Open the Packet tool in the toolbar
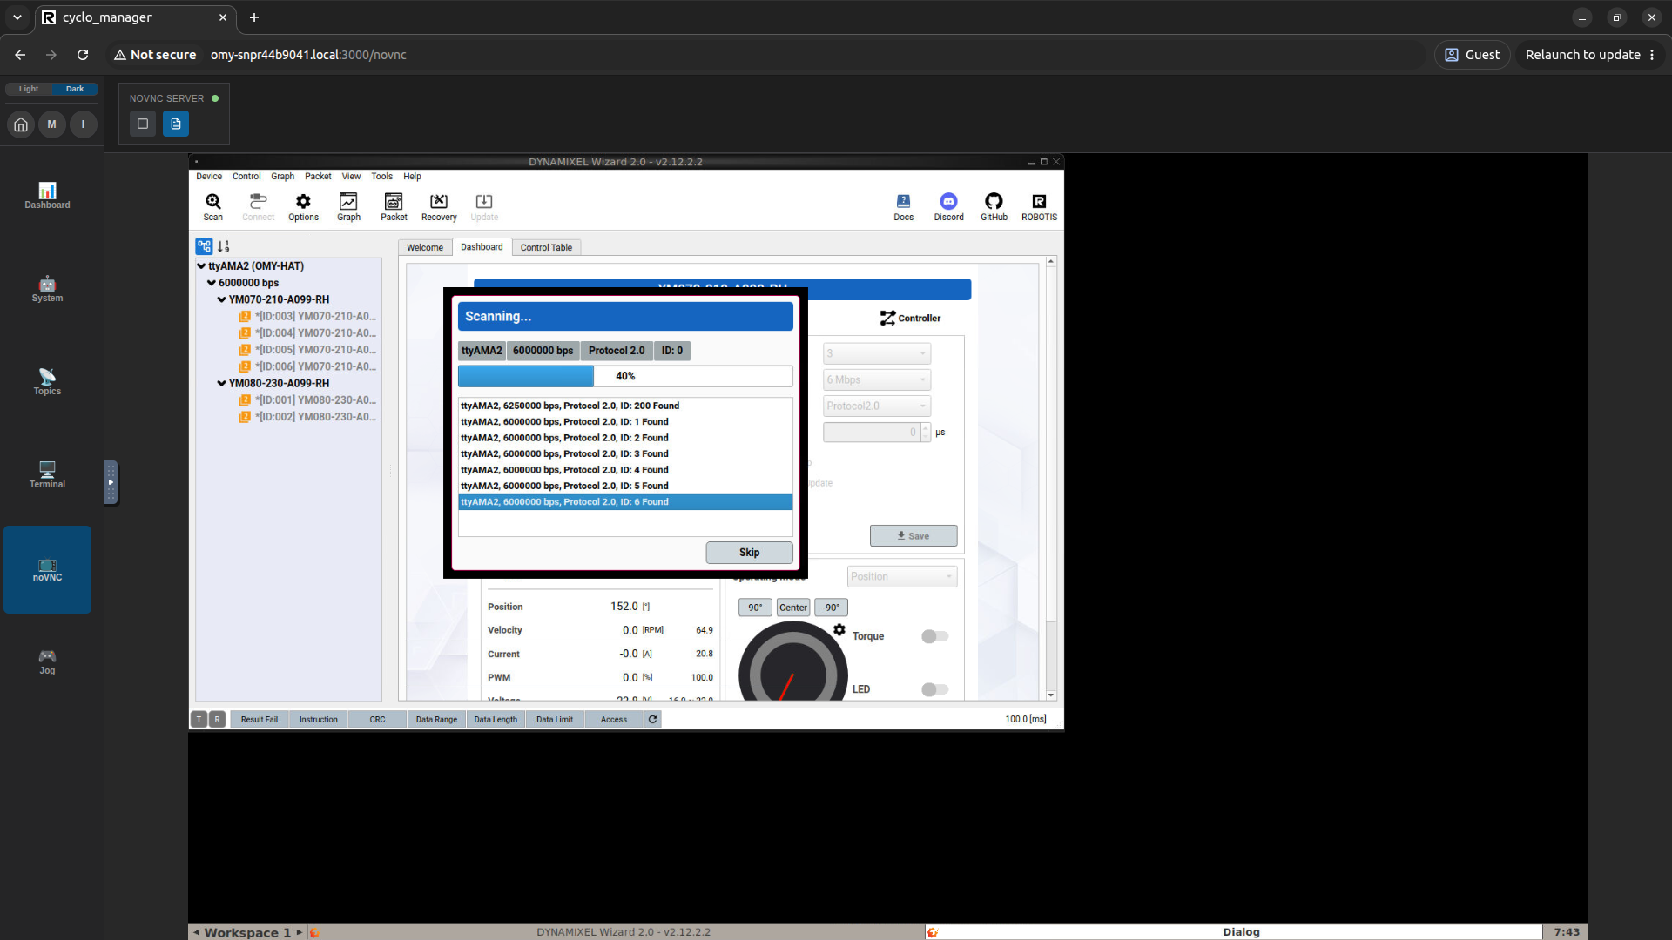The width and height of the screenshot is (1672, 940). pyautogui.click(x=394, y=206)
